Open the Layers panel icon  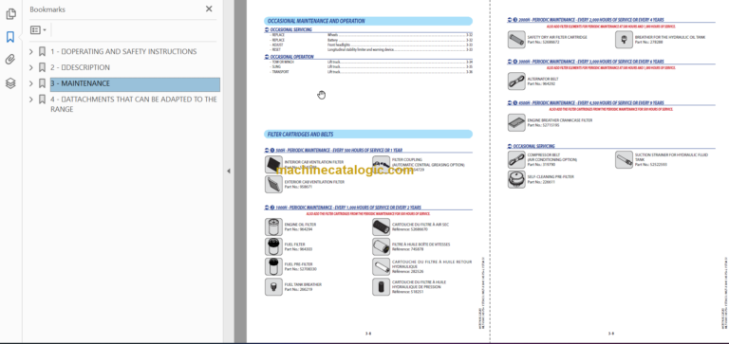point(10,83)
